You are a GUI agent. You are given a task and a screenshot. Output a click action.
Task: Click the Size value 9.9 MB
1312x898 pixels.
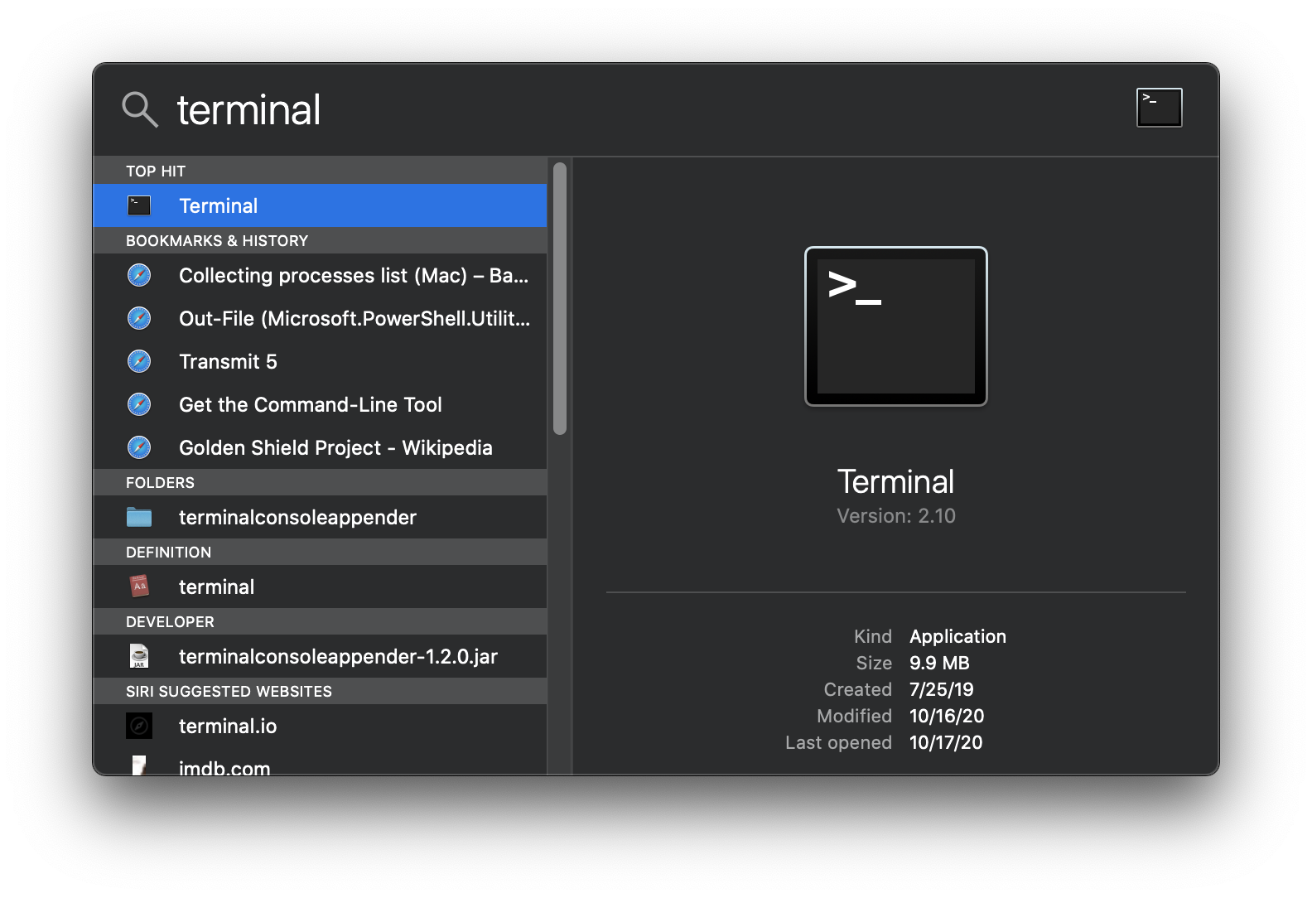coord(939,663)
